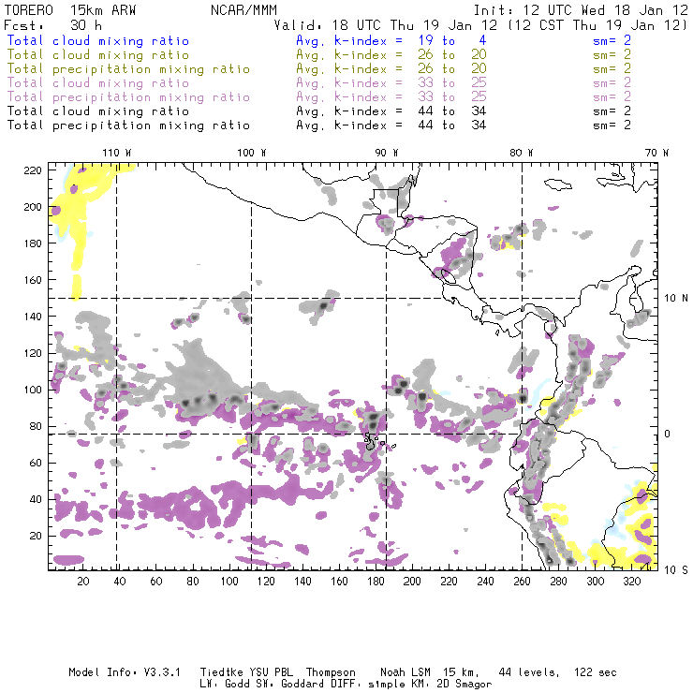Click the '180' x-axis grid value
This screenshot has height=693, width=693.
(x=376, y=582)
